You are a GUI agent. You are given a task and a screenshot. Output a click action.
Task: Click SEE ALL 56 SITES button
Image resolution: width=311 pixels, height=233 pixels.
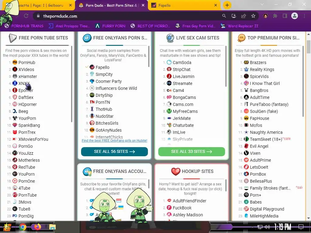click(x=114, y=152)
